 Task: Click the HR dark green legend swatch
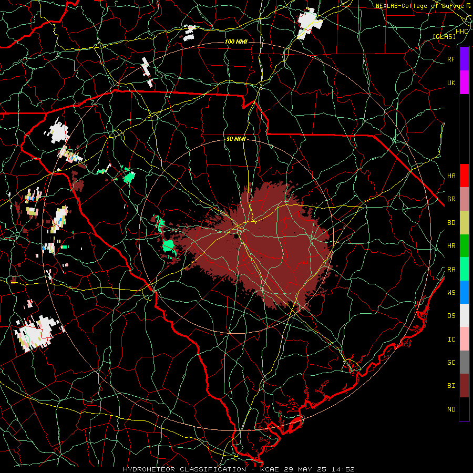pyautogui.click(x=464, y=246)
